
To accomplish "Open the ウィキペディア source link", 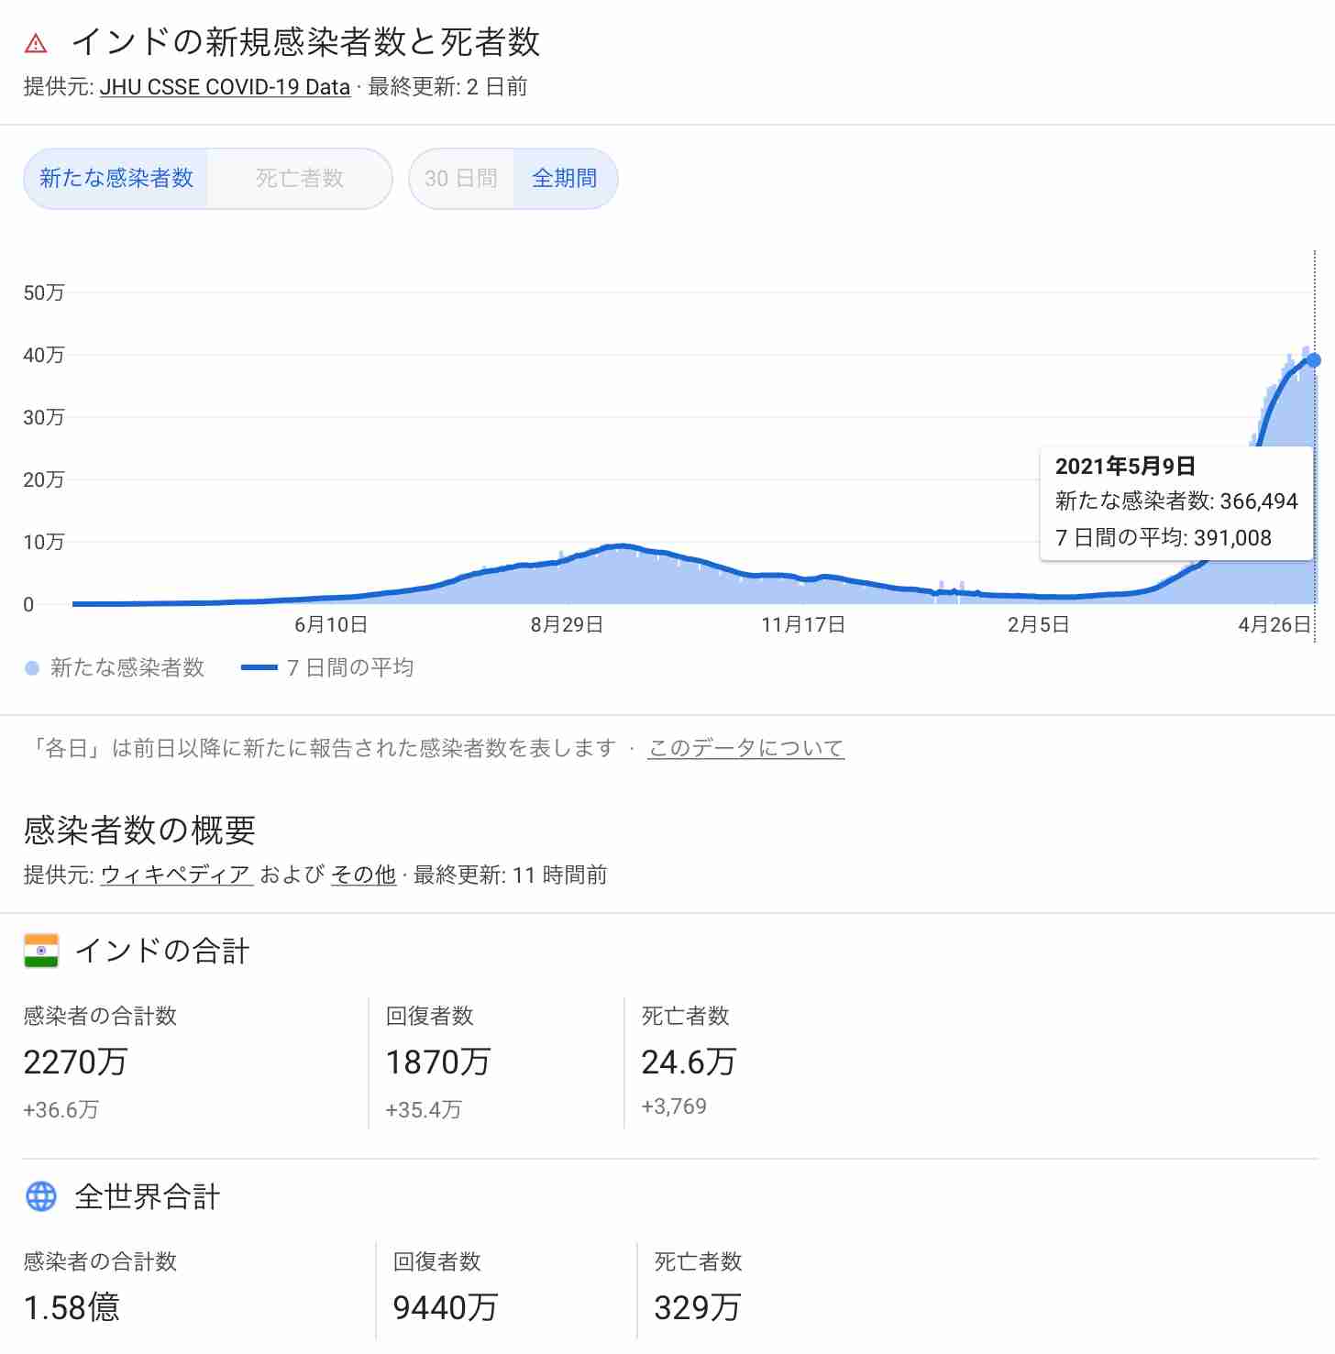I will [x=175, y=875].
